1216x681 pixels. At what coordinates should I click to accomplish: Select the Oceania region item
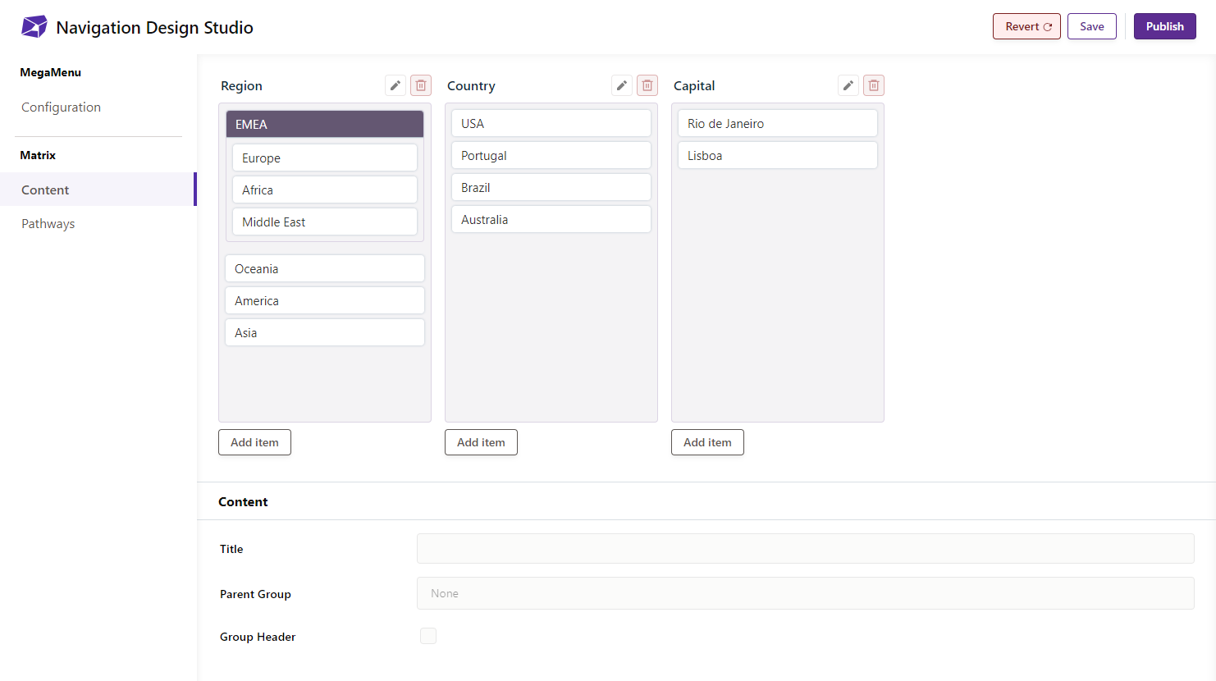click(325, 268)
